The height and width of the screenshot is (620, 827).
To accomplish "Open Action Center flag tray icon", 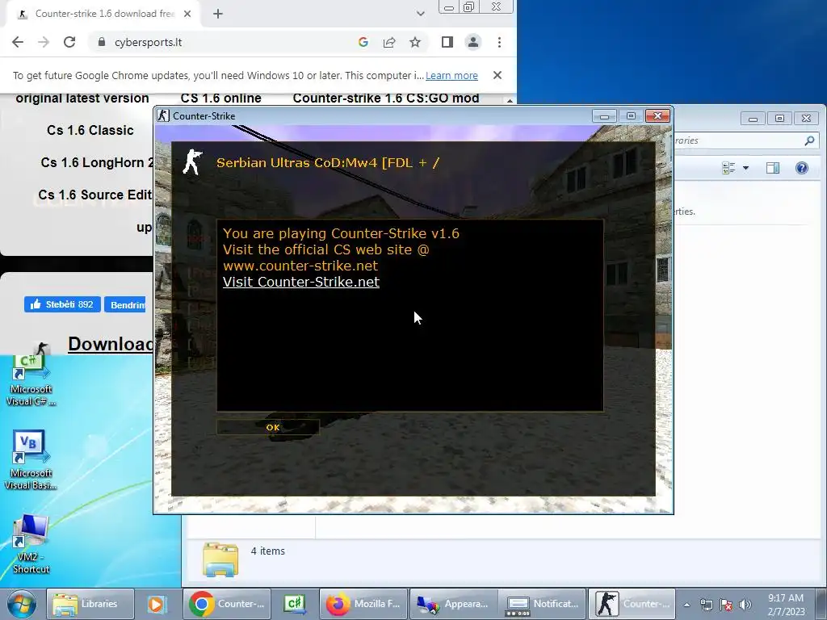I will [x=726, y=605].
